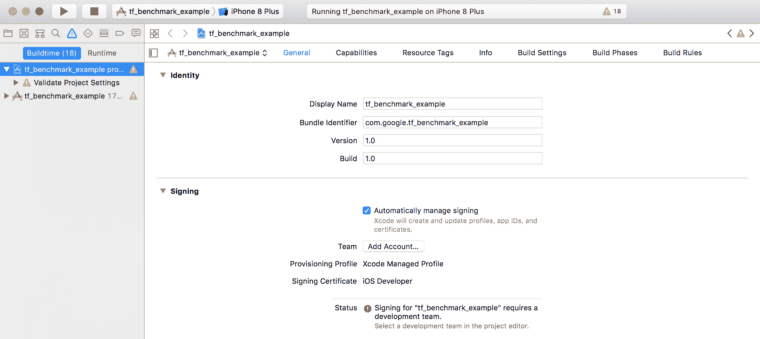The width and height of the screenshot is (760, 339).
Task: Select tf_benchmark_example file in jump bar
Action: (244, 33)
